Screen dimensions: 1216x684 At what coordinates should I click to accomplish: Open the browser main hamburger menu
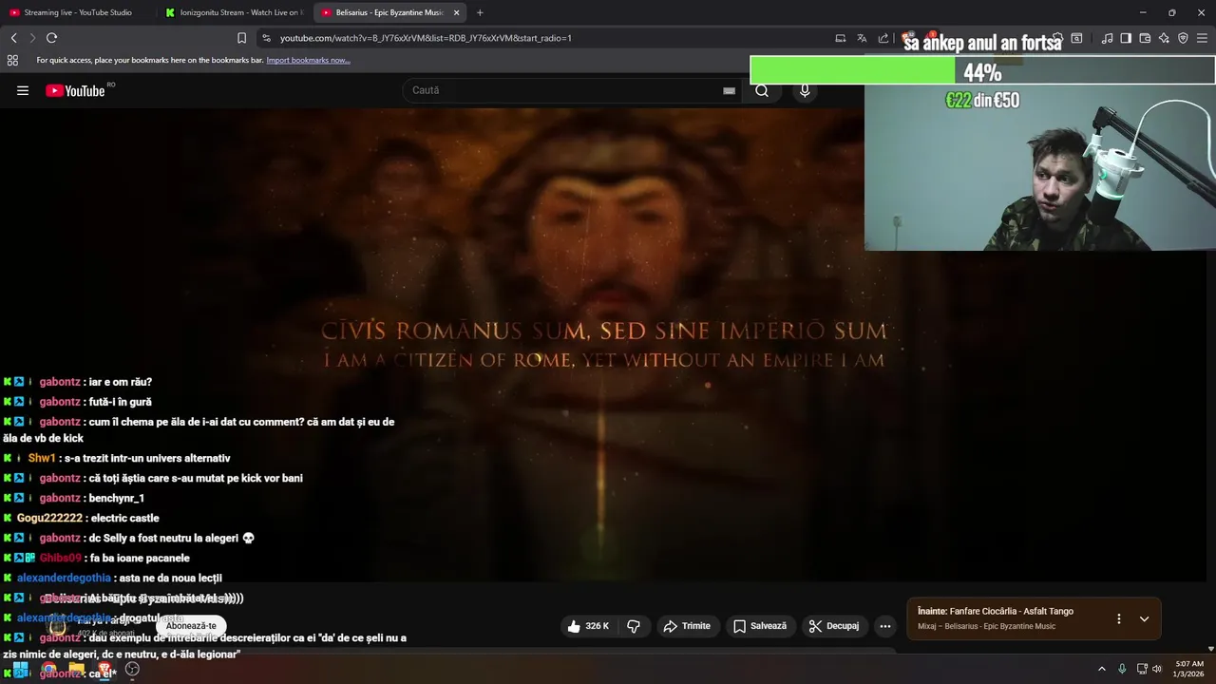pos(1203,38)
